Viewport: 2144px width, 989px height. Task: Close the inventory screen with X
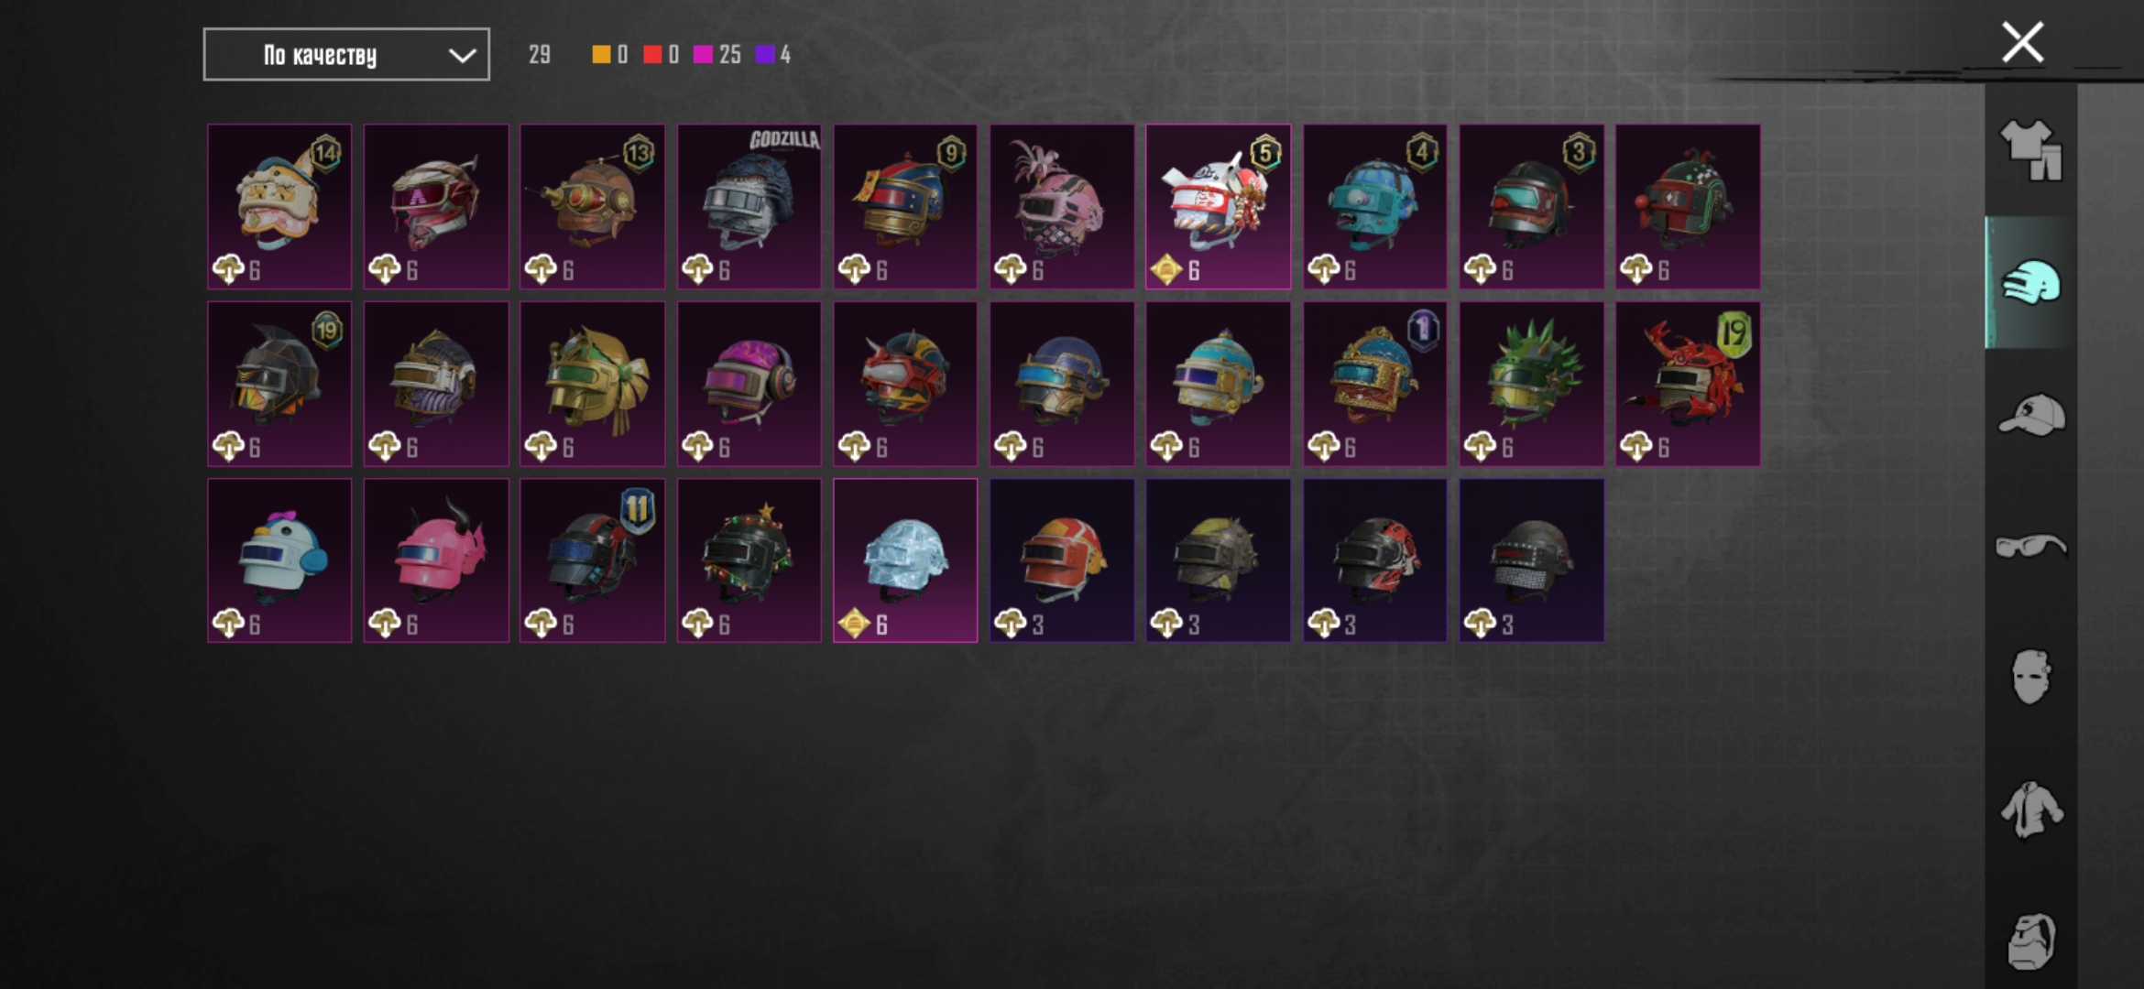[2022, 42]
